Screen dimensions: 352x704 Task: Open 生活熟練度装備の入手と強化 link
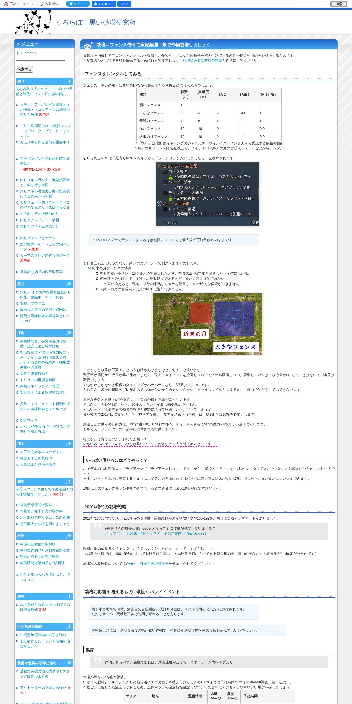coord(43,635)
